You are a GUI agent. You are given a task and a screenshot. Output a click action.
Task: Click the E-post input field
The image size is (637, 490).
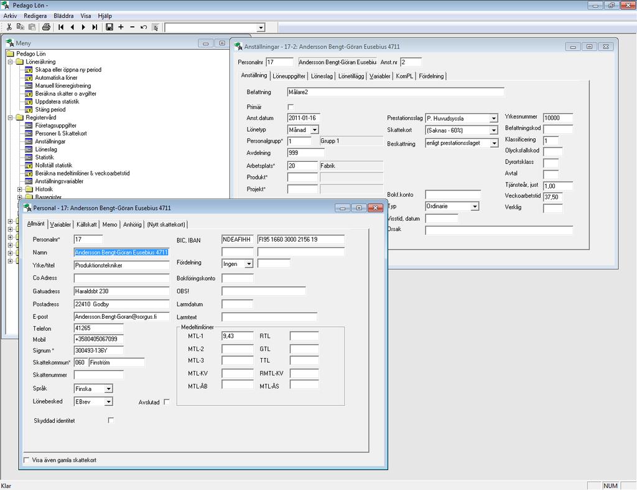tap(121, 317)
